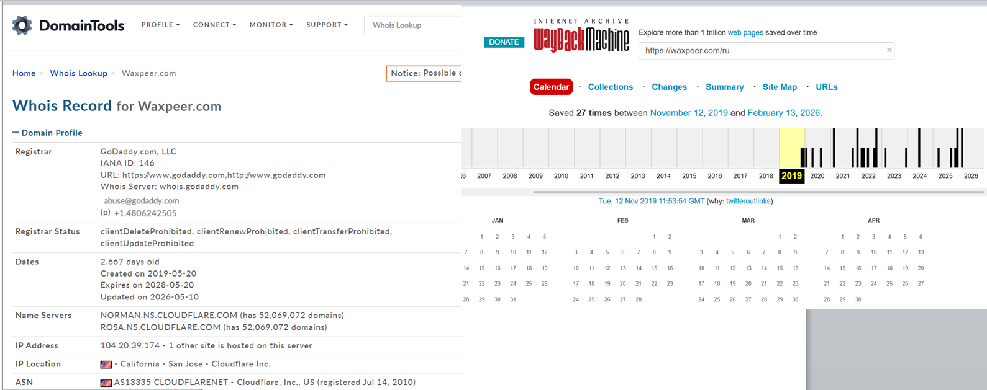
Task: Click the APR month heading
Action: 873,221
